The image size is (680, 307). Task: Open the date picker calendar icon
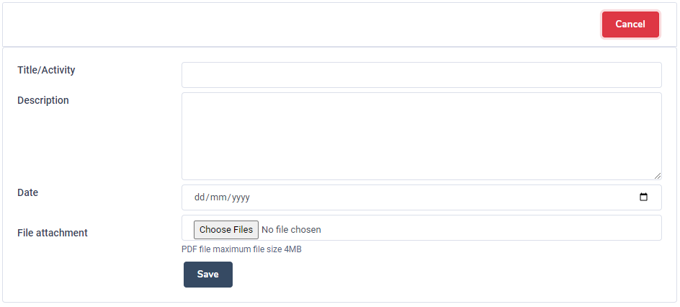pos(643,197)
